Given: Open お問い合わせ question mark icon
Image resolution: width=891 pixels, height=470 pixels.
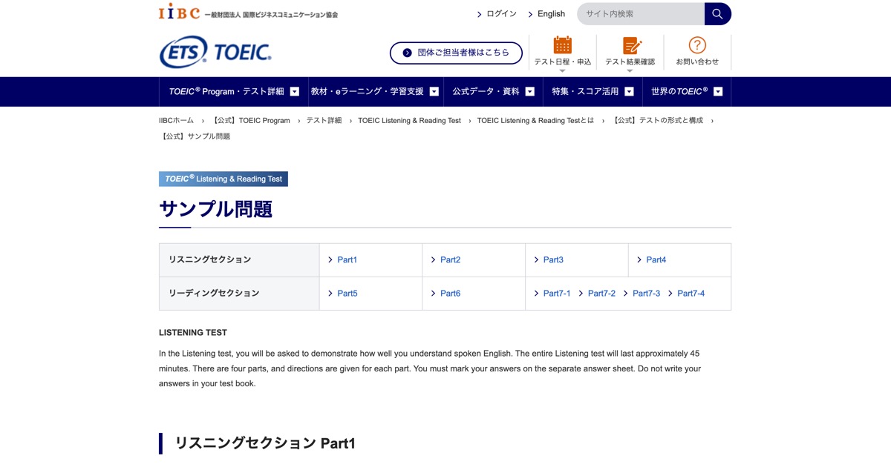Looking at the screenshot, I should (696, 44).
